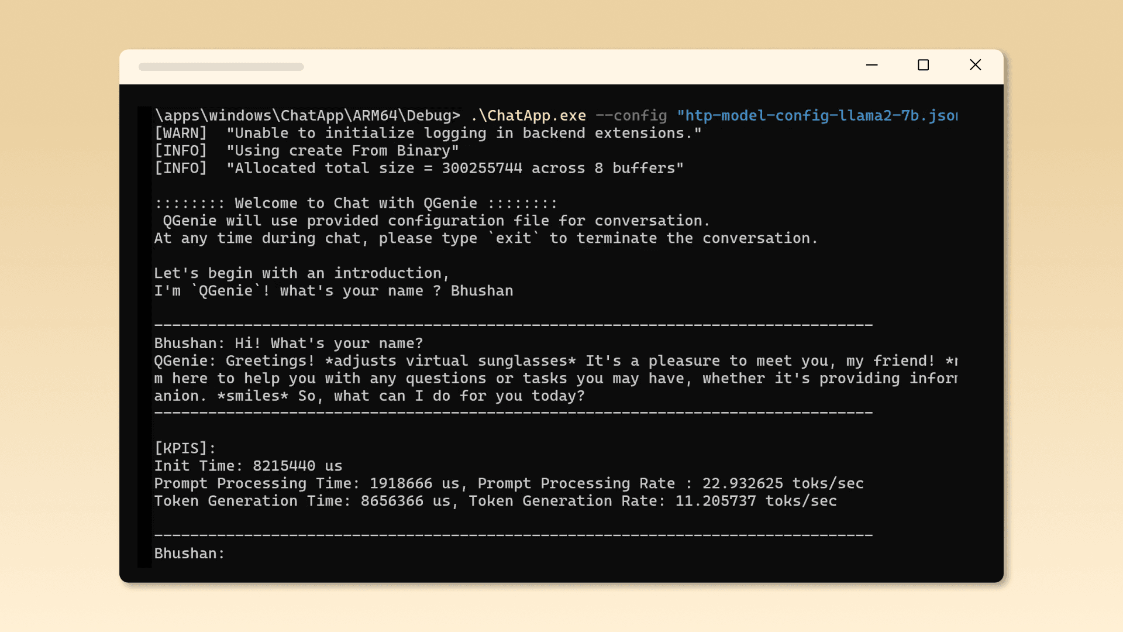Click the "Using create From Binary" message
1123x632 pixels.
pyautogui.click(x=342, y=151)
